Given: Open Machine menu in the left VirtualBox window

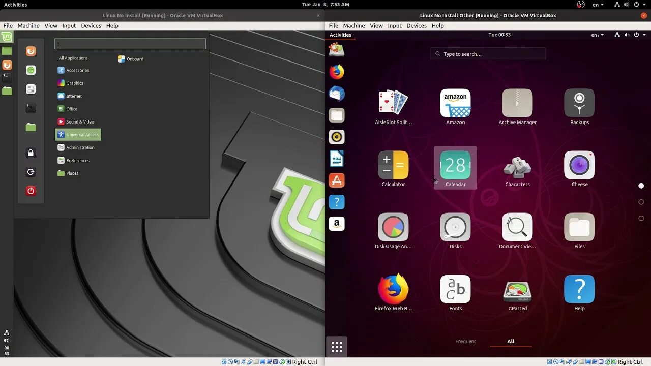Looking at the screenshot, I should [x=28, y=25].
